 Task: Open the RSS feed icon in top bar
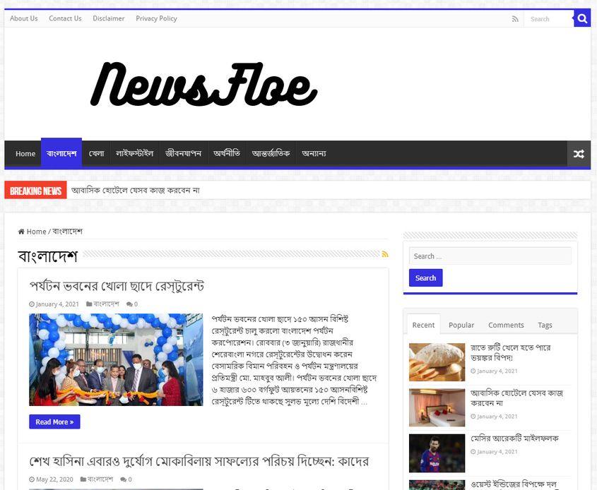coord(515,19)
